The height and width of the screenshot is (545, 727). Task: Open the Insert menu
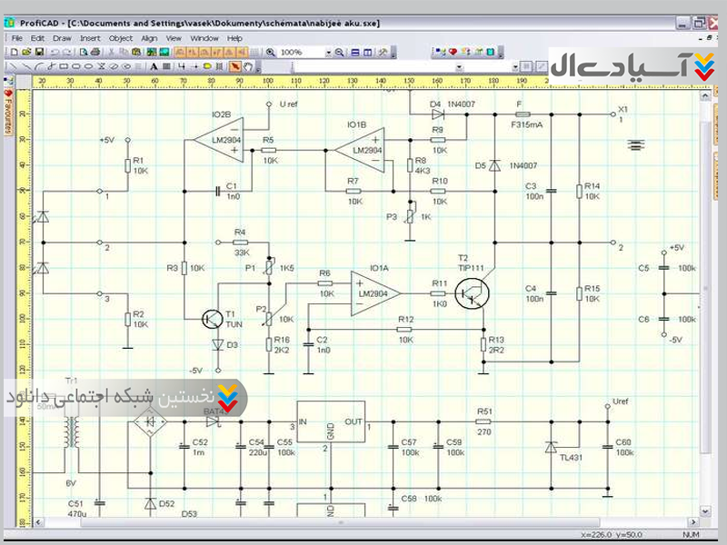(x=90, y=38)
